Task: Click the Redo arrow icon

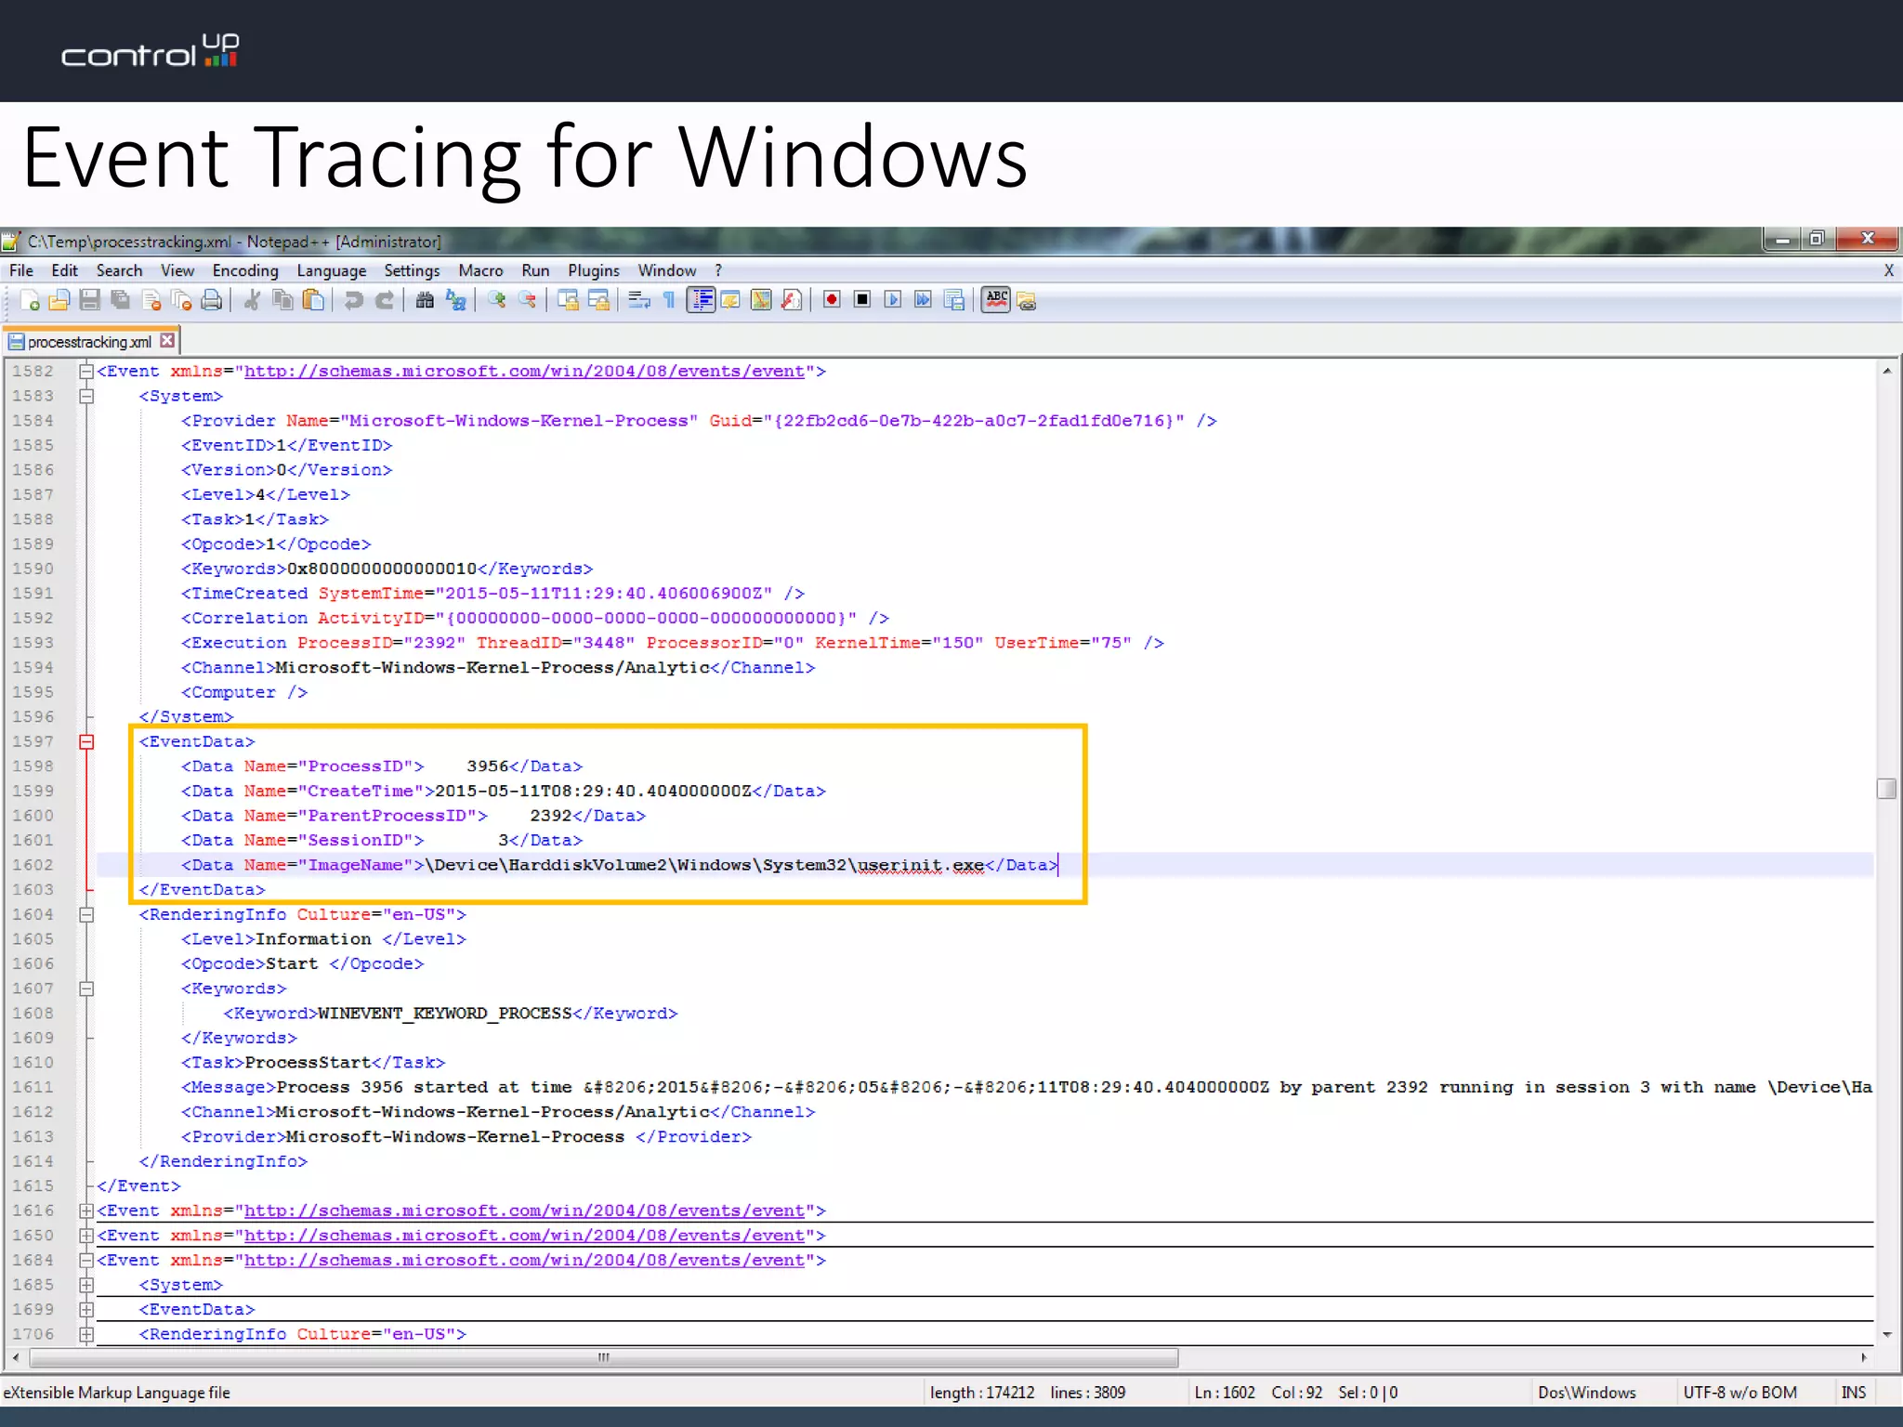Action: click(x=385, y=300)
